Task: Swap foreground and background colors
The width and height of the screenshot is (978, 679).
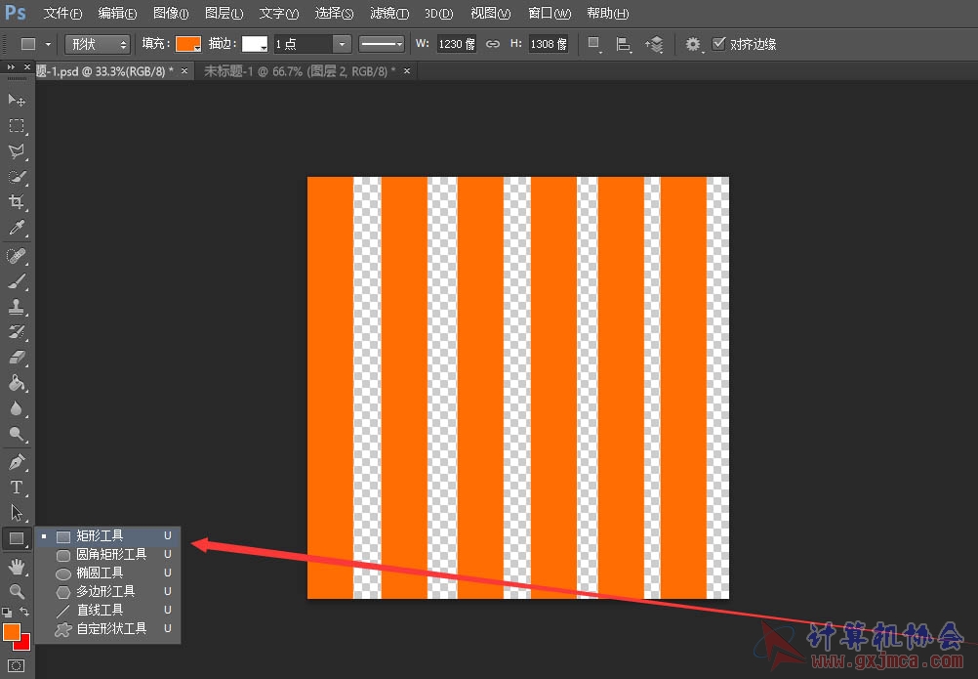Action: tap(24, 612)
